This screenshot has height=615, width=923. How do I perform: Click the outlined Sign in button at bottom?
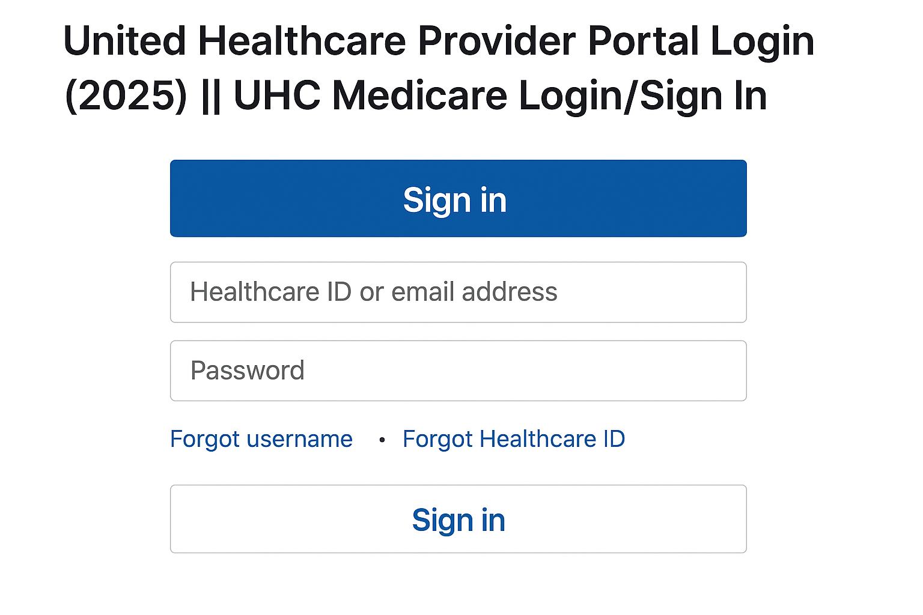[458, 519]
